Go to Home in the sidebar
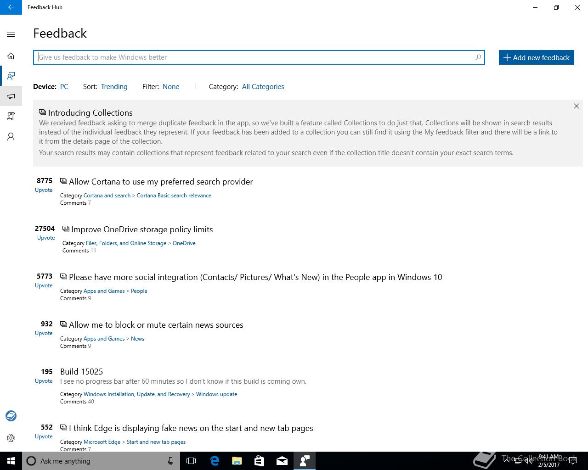Screen dimensions: 588x470 point(11,56)
